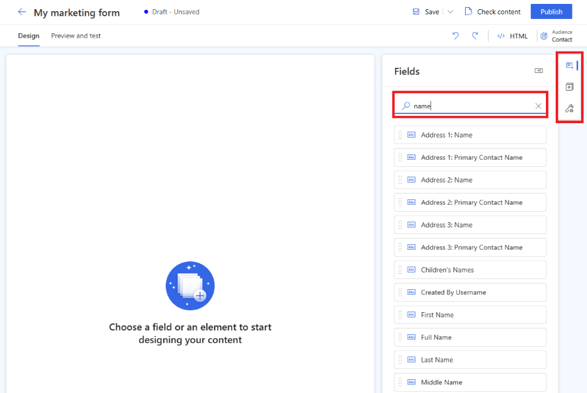Go back using the left arrow

coord(22,12)
